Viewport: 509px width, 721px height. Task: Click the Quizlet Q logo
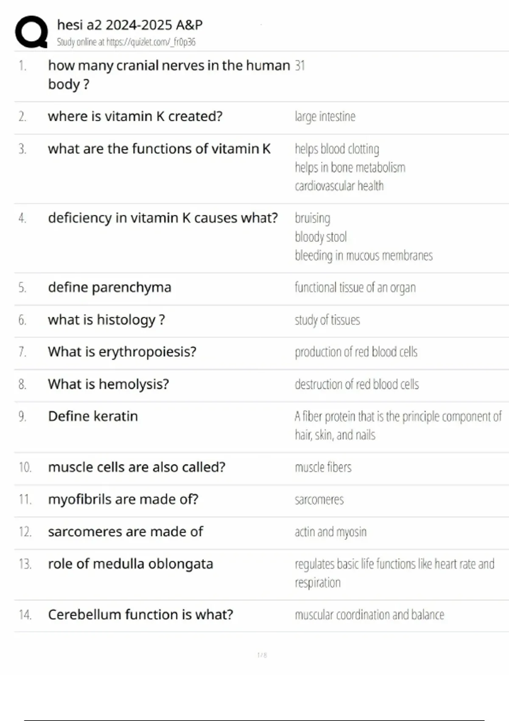[31, 32]
